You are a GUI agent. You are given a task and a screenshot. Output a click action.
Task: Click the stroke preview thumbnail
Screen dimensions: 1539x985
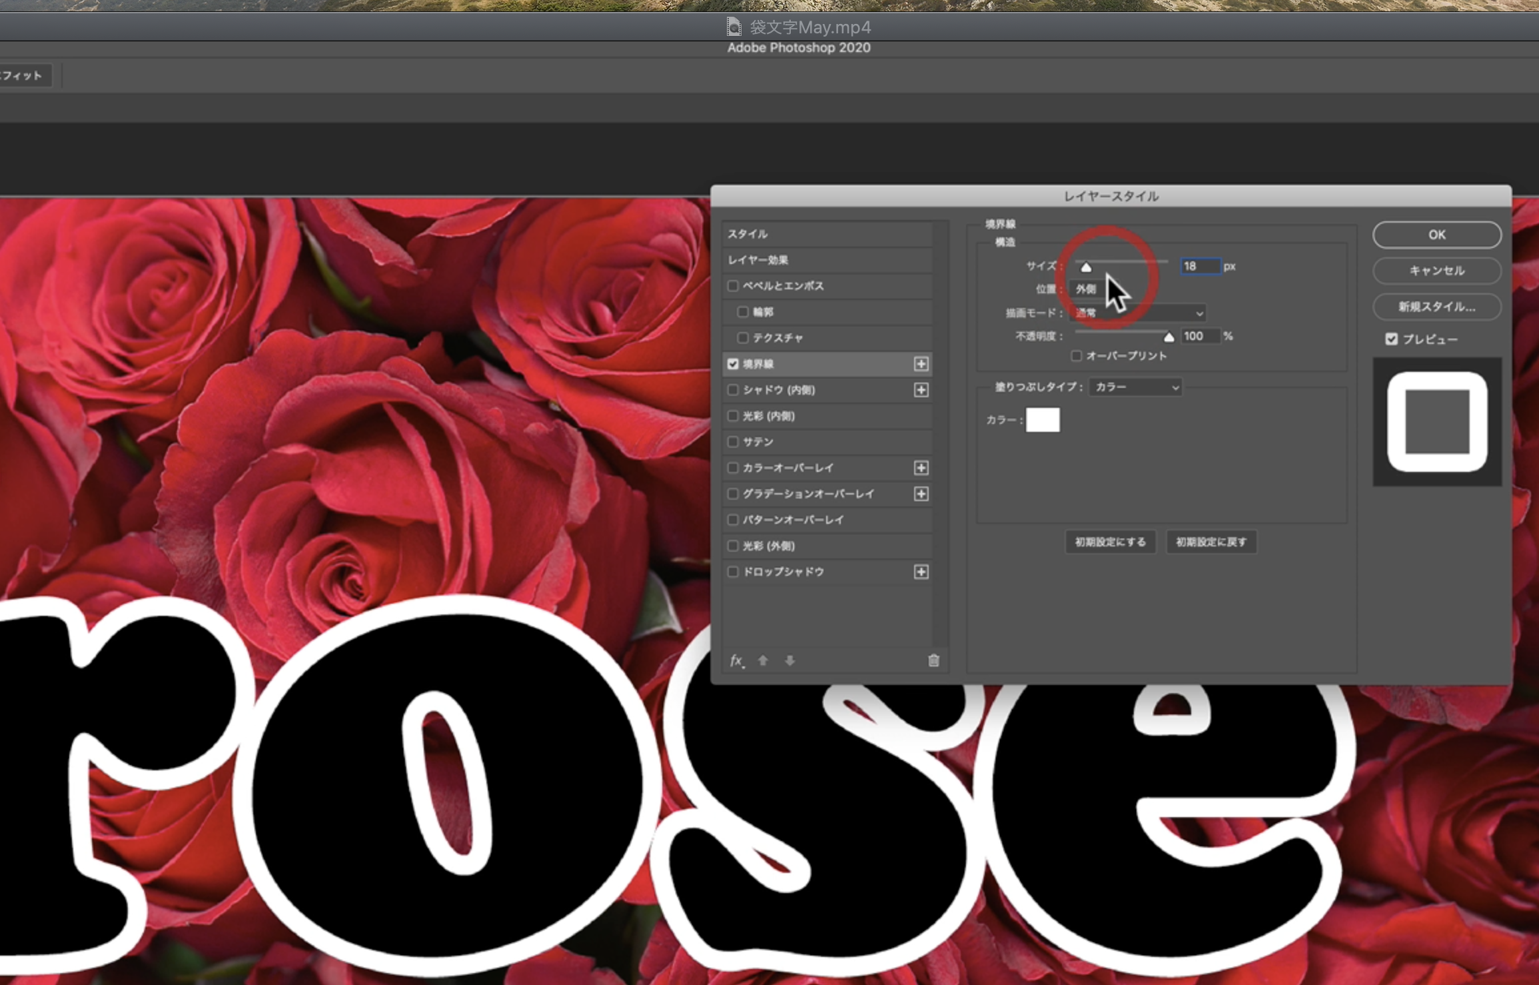1437,422
